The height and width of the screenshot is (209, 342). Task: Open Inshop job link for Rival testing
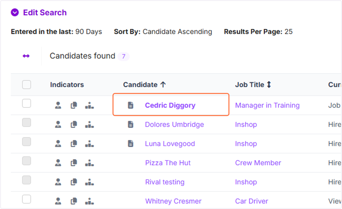click(x=246, y=182)
